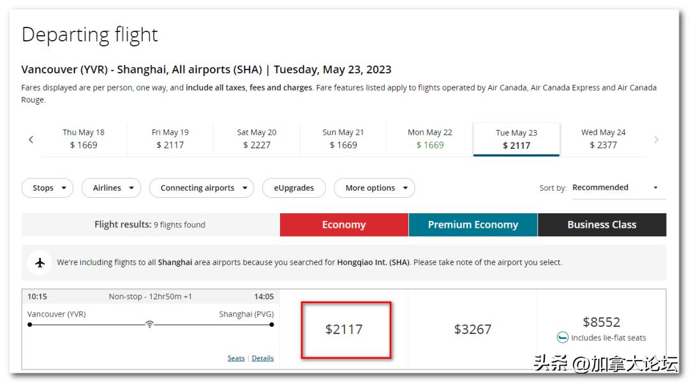Select Mon May 22 lowest fare date
The height and width of the screenshot is (383, 689).
coord(430,139)
